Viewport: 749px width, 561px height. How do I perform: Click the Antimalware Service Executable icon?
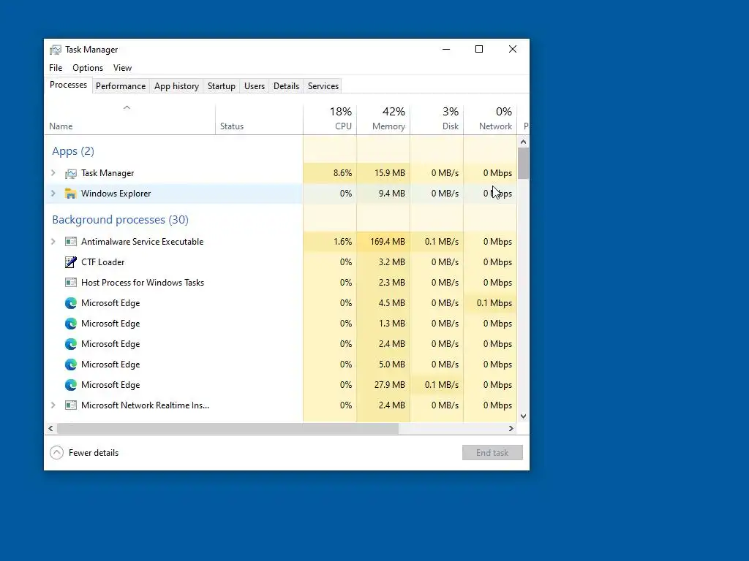[x=71, y=242]
